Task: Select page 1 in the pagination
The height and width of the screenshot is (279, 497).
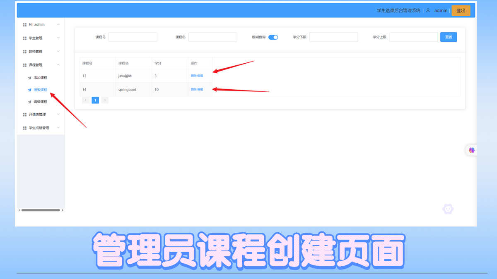Action: tap(95, 100)
